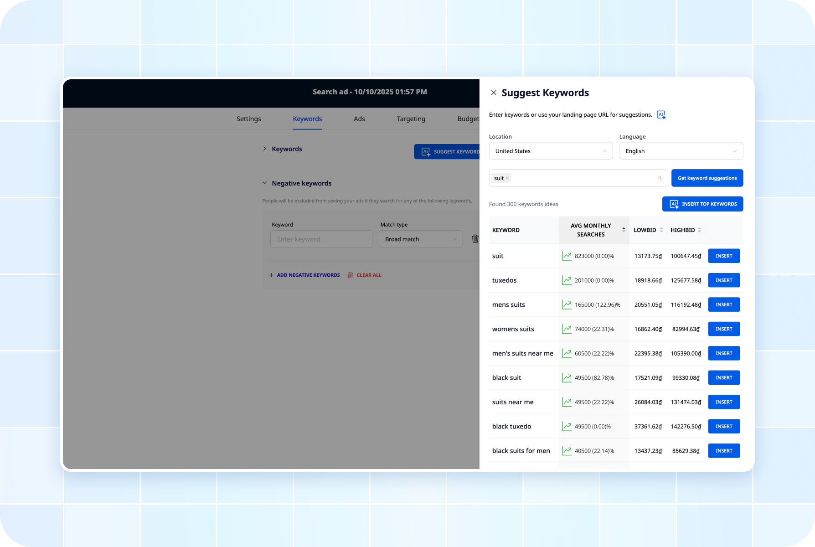Click the search magnifier icon in keyword field
815x547 pixels.
[x=660, y=178]
